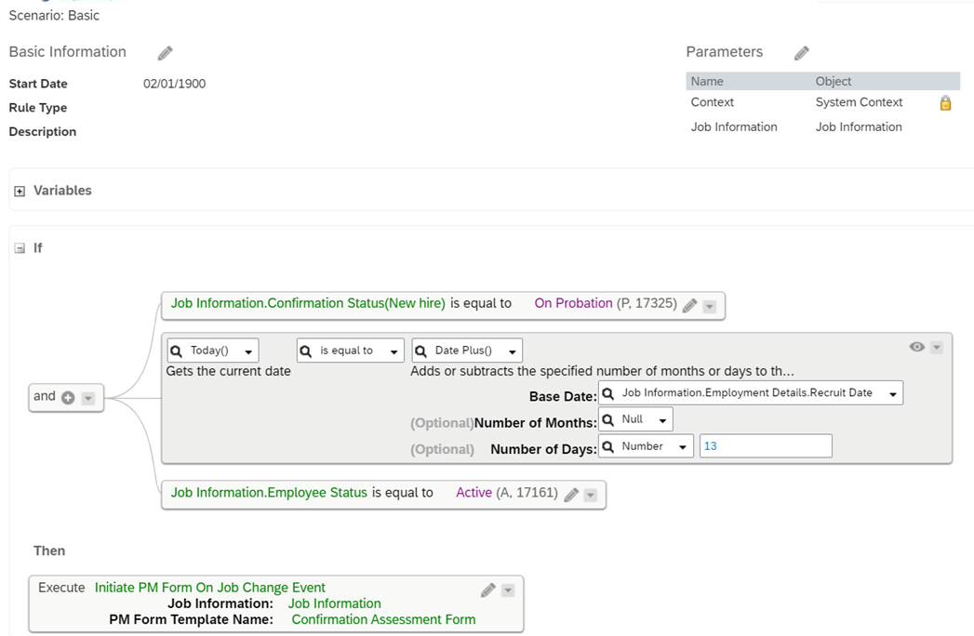Image resolution: width=974 pixels, height=636 pixels.
Task: Open menu arrow beside Confirmation Status condition
Action: [x=709, y=306]
